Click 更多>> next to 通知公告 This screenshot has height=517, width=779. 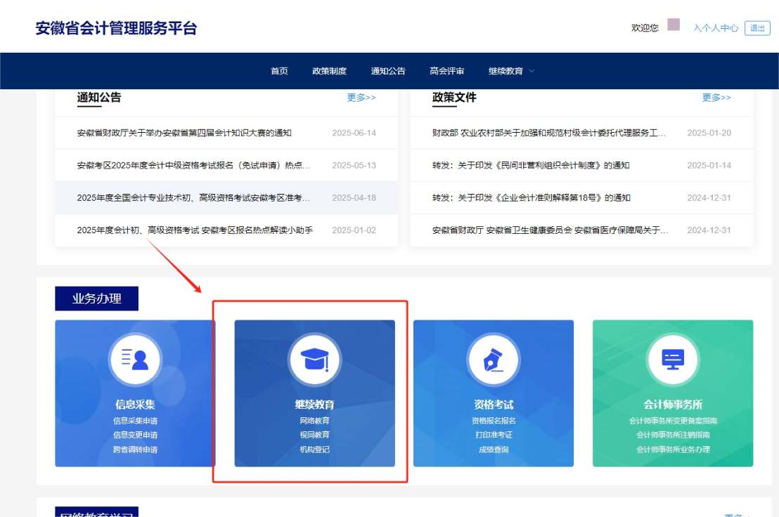pos(361,98)
